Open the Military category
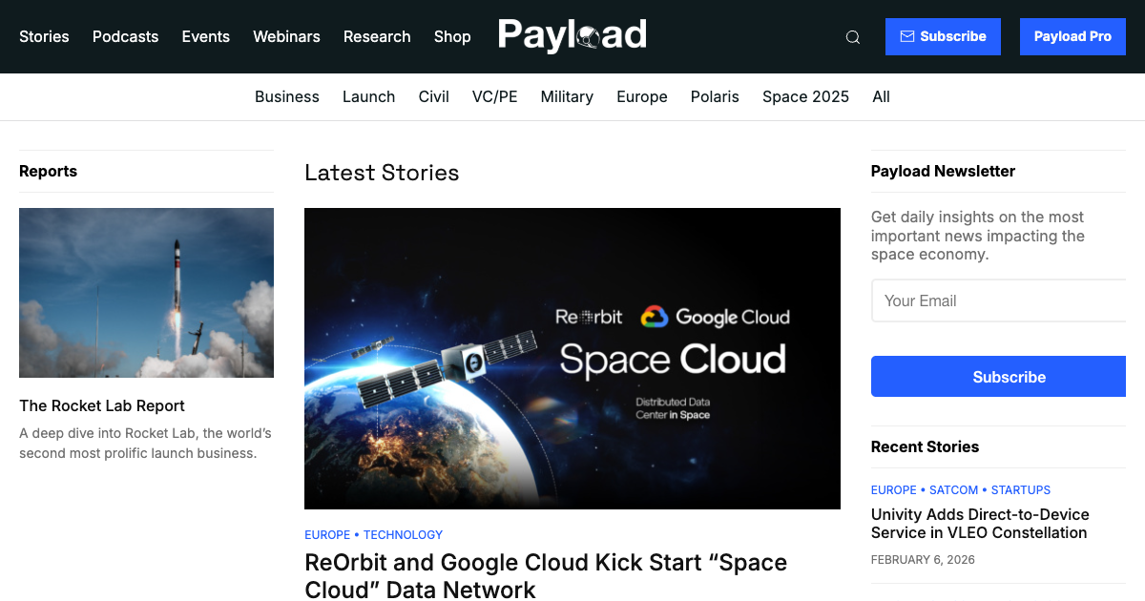This screenshot has width=1145, height=601. [567, 96]
